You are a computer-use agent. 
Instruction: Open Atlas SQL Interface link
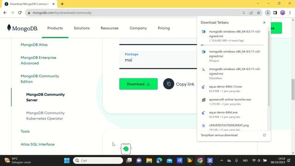[x=37, y=144]
